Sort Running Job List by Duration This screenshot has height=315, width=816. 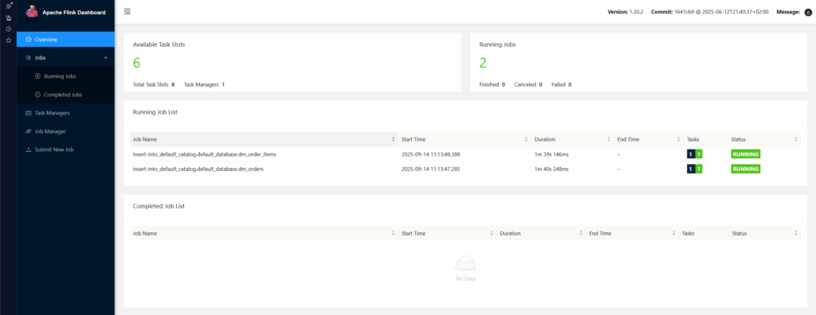click(x=609, y=139)
